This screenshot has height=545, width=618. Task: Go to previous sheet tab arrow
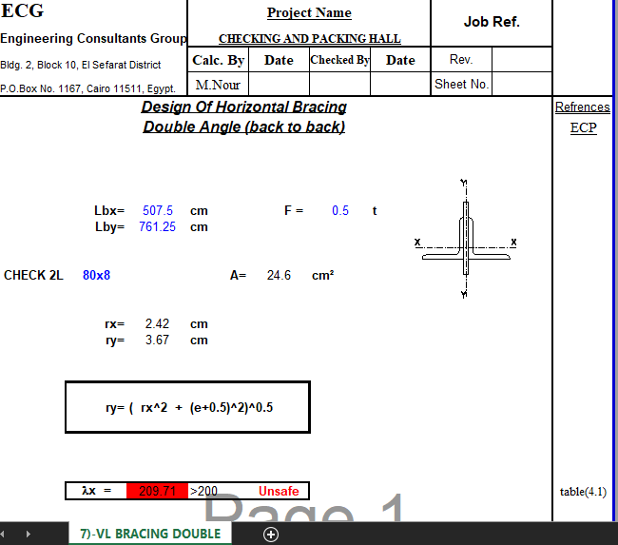[x=2, y=534]
